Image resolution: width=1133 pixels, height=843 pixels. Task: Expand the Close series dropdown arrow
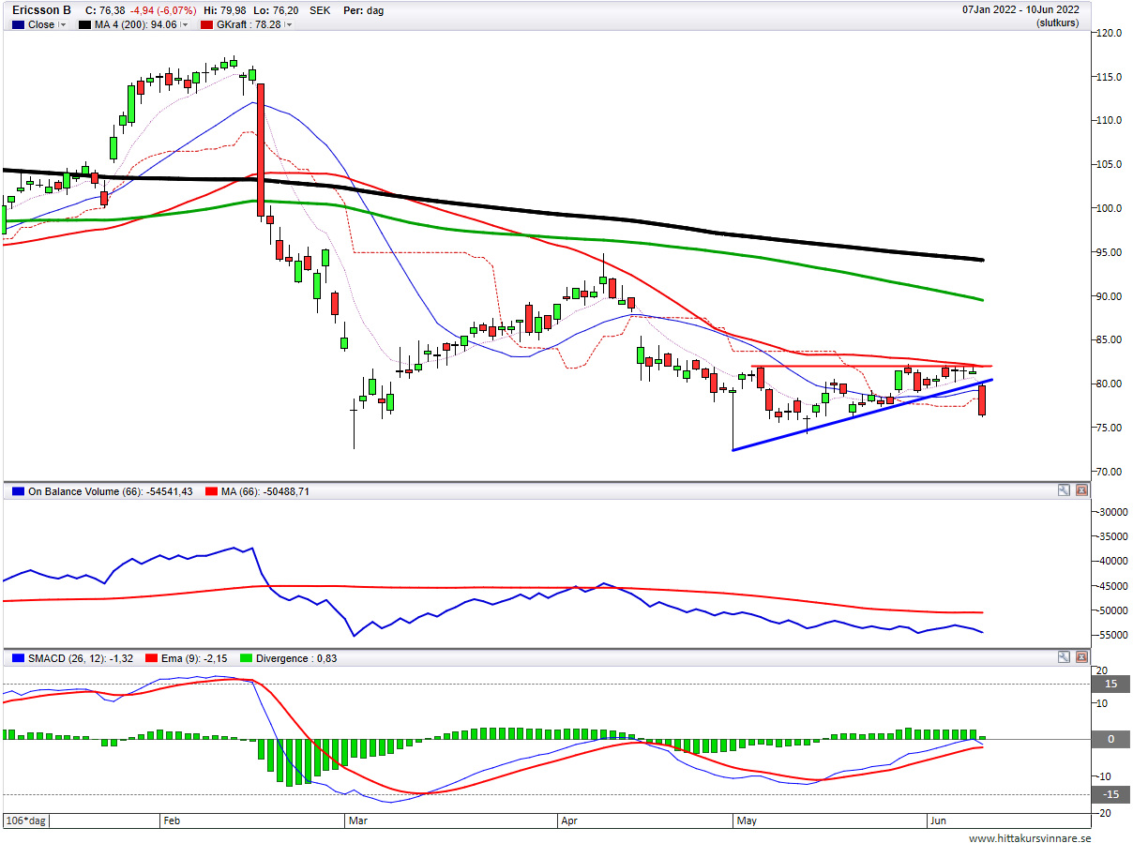pyautogui.click(x=64, y=25)
